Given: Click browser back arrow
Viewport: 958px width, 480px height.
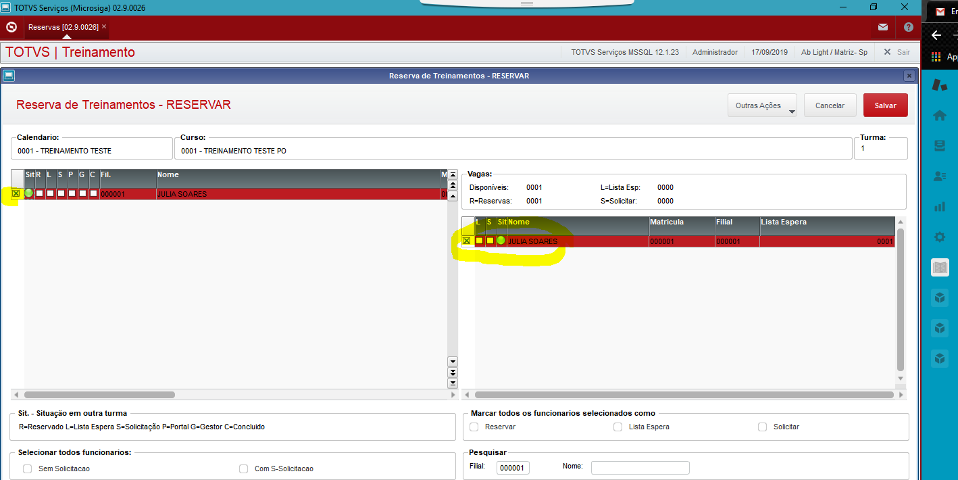Looking at the screenshot, I should 936,35.
